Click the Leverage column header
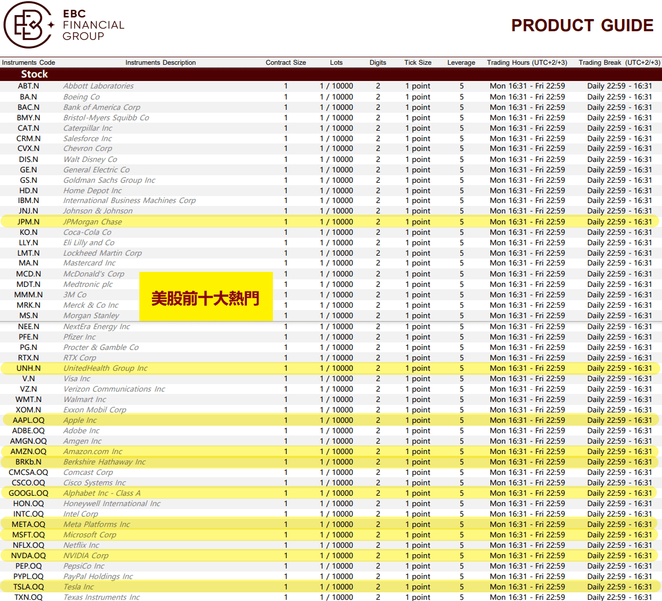This screenshot has width=662, height=601. 461,62
